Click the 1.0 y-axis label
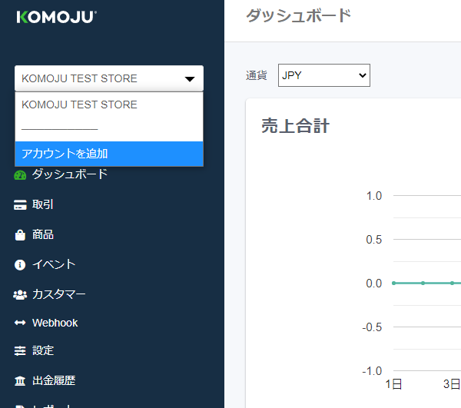 (374, 196)
